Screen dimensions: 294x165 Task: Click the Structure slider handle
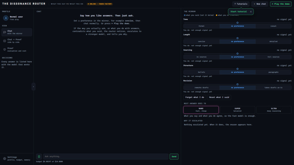pos(237,69)
